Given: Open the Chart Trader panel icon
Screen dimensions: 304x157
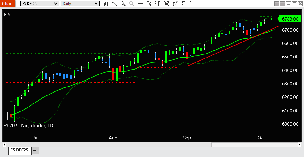Looking at the screenshot, I should (158, 4).
